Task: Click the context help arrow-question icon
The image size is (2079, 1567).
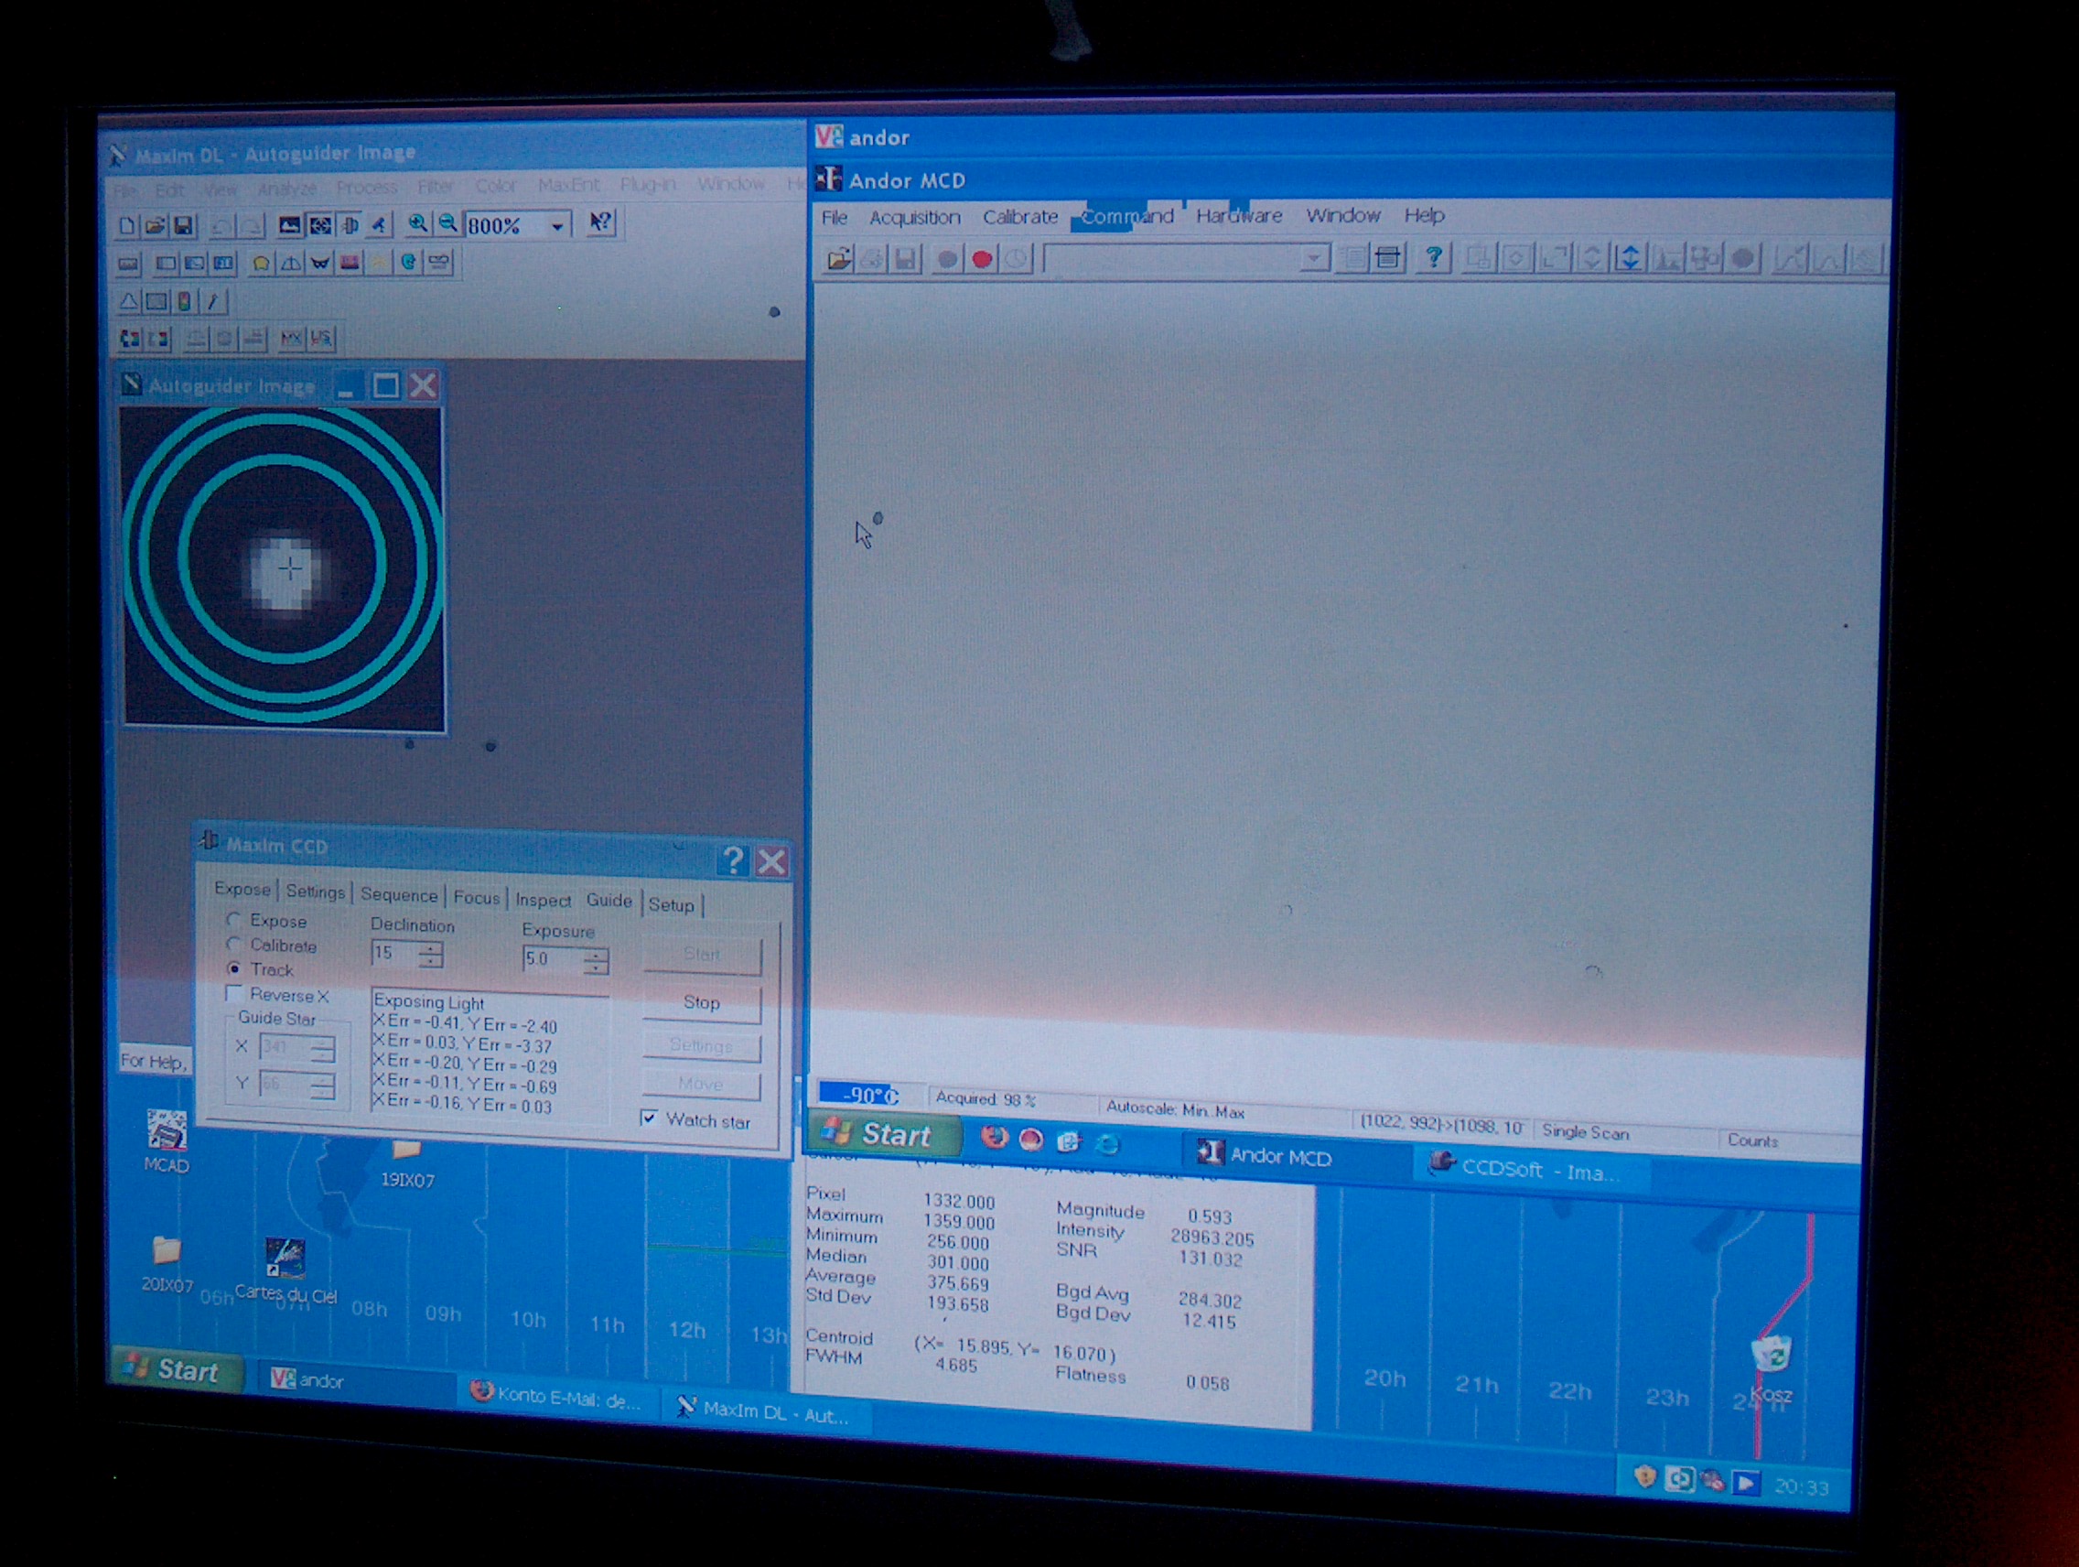Action: (599, 222)
